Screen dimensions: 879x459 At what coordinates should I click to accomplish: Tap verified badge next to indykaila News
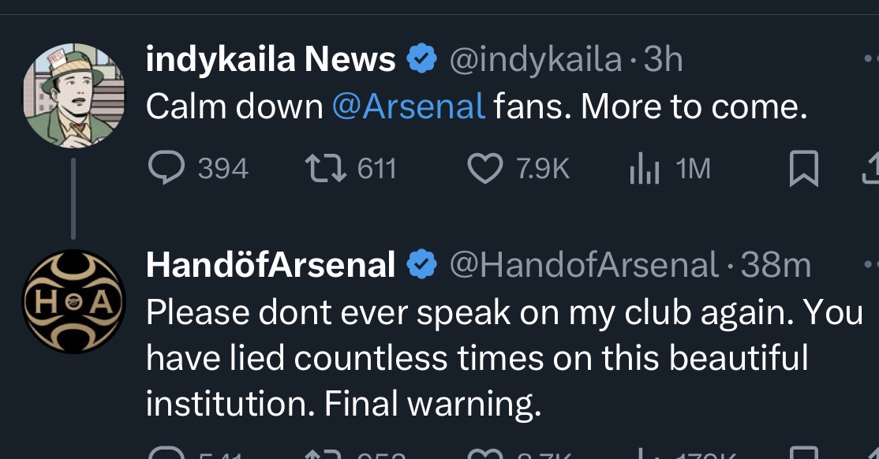point(421,60)
